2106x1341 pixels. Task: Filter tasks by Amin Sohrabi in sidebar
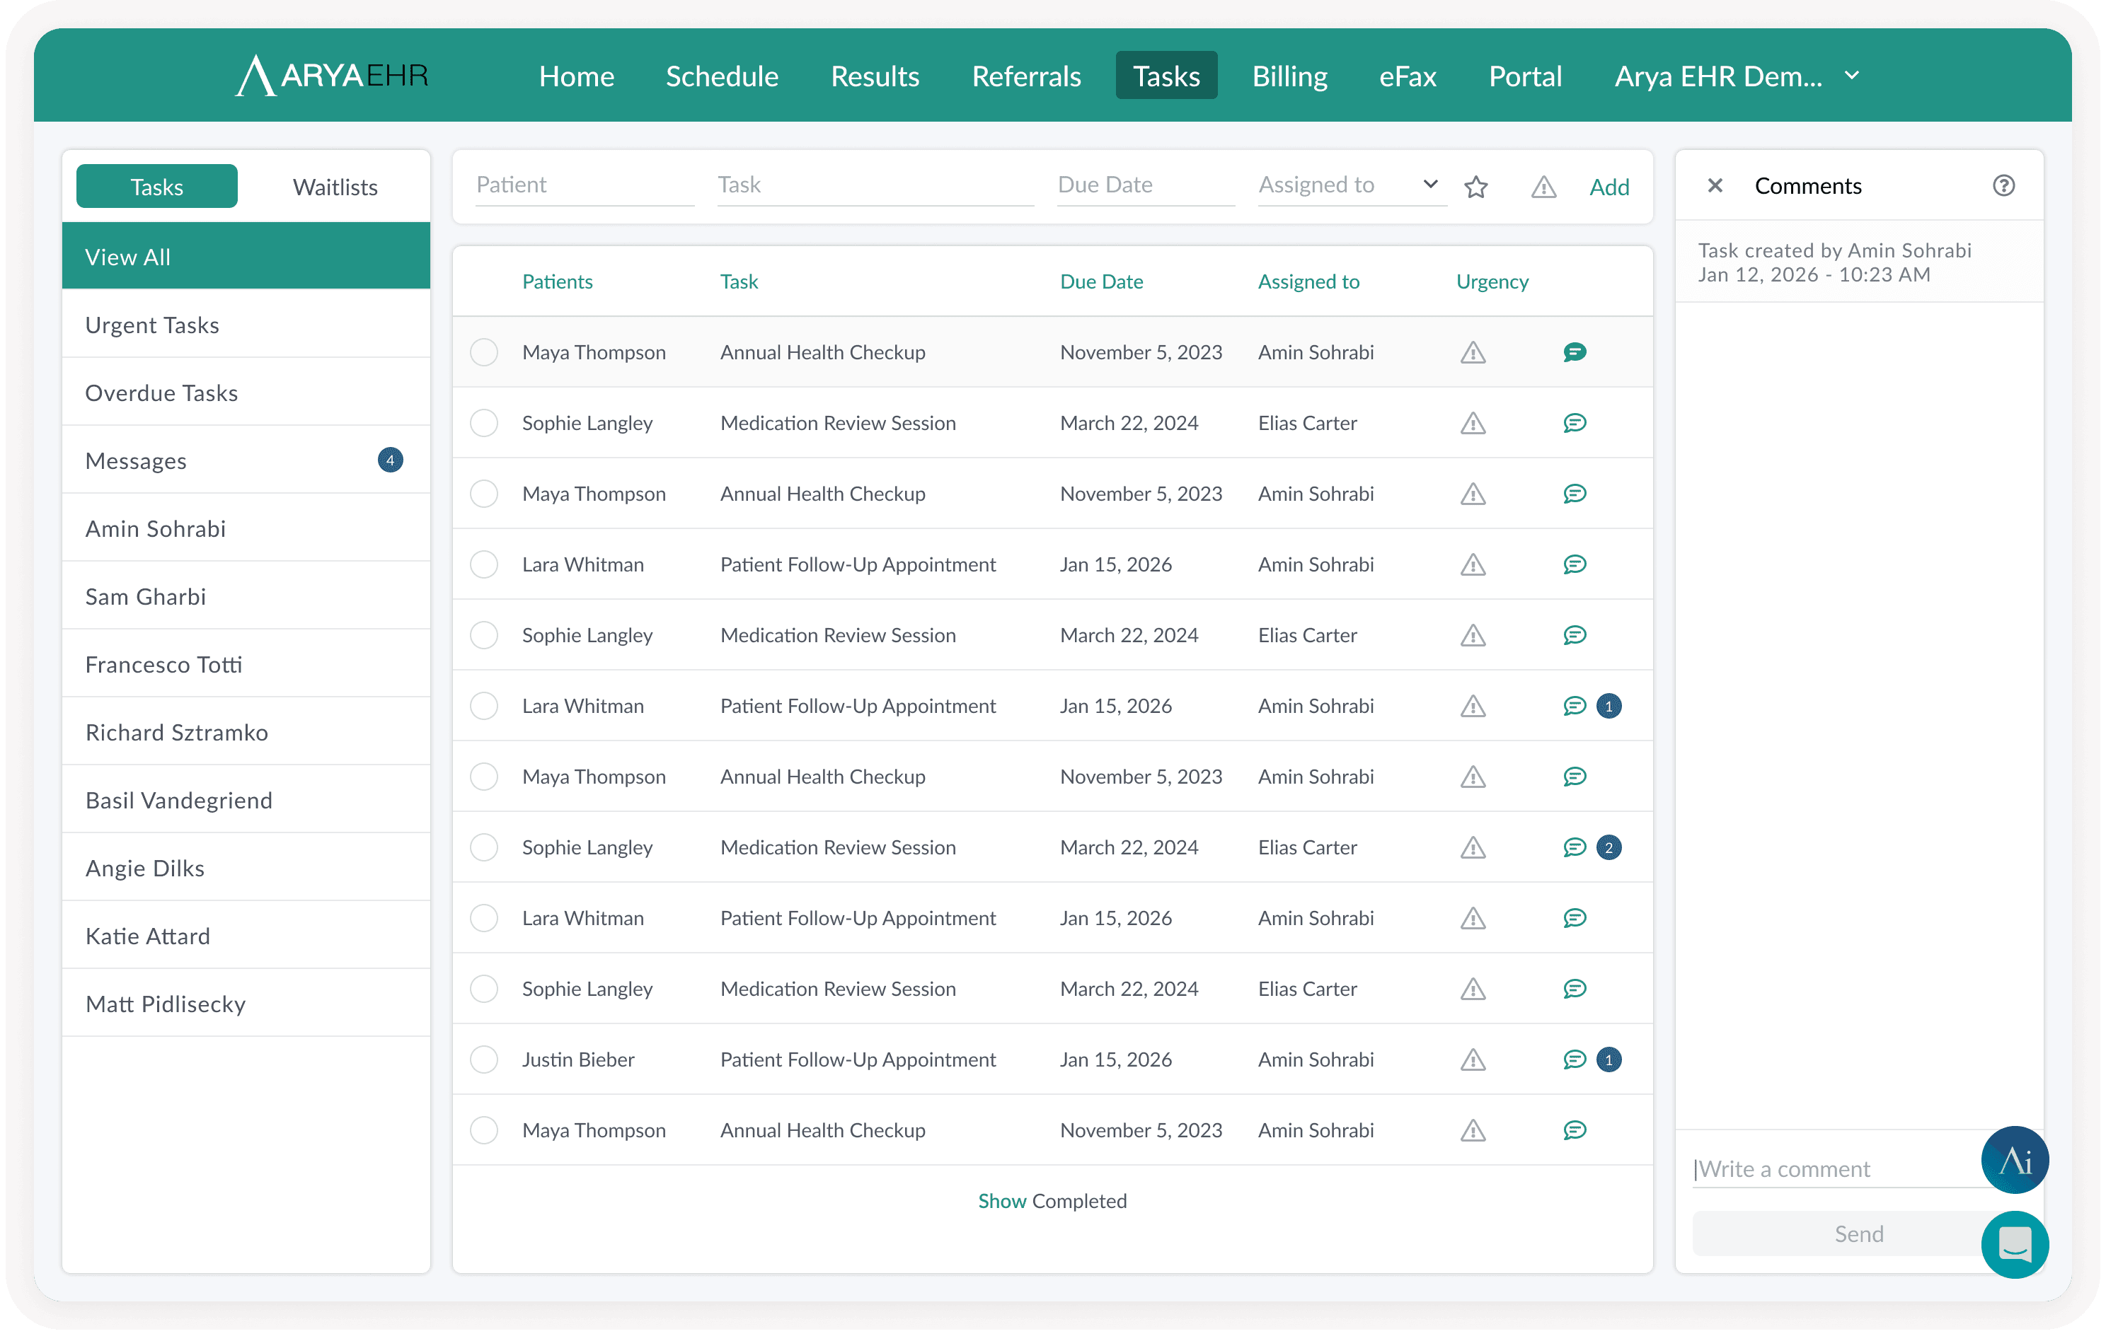[246, 528]
